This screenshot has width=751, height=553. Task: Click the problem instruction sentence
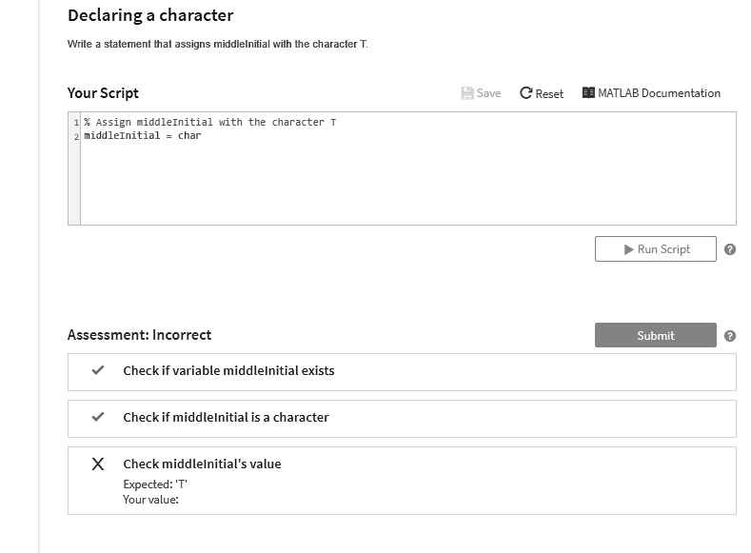pos(218,44)
